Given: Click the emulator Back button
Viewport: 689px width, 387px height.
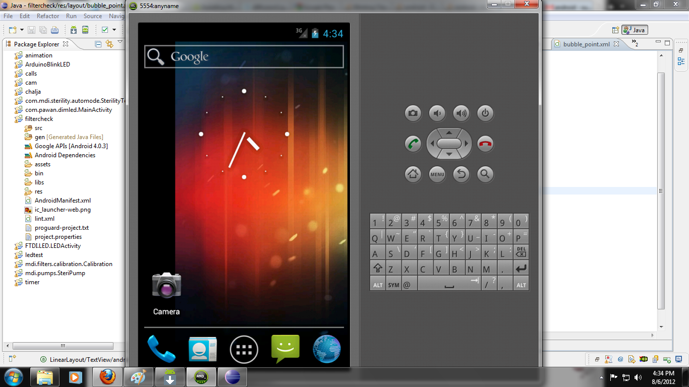Looking at the screenshot, I should (462, 174).
